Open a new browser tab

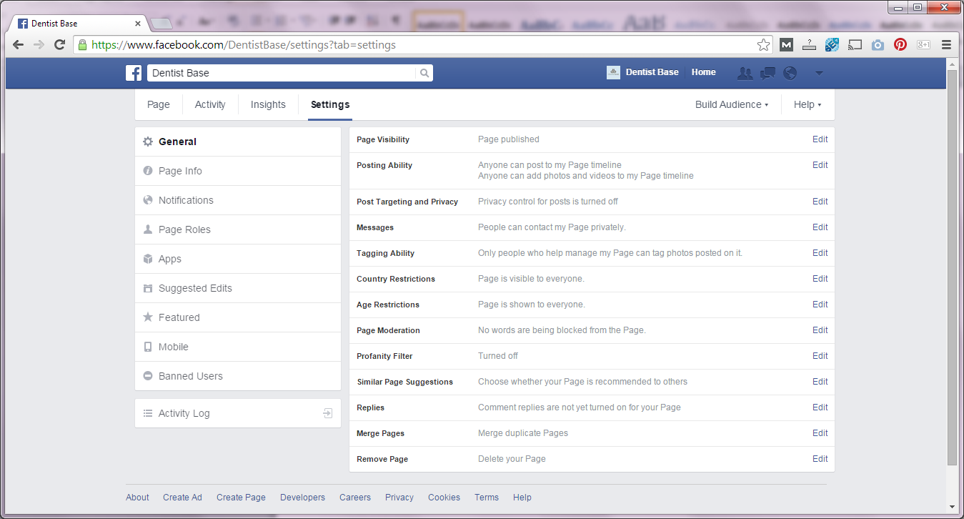162,24
